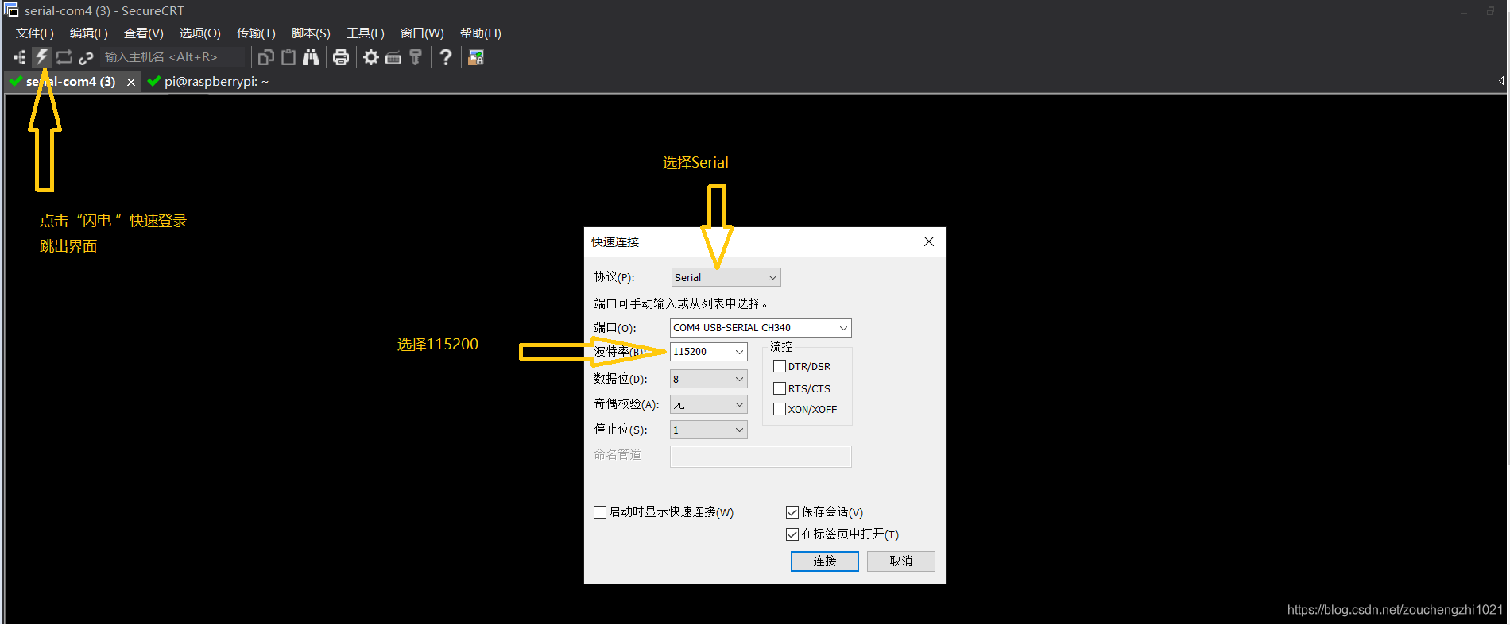Image resolution: width=1510 pixels, height=625 pixels.
Task: Click the key Public-Key Assistant icon
Action: (416, 57)
